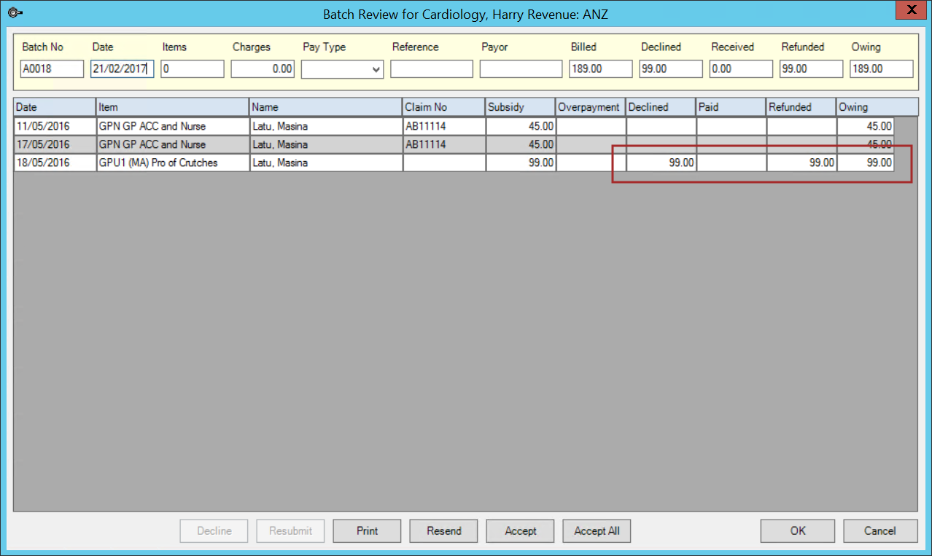Click the header Owing field showing 189.00
The height and width of the screenshot is (556, 932).
click(x=881, y=69)
